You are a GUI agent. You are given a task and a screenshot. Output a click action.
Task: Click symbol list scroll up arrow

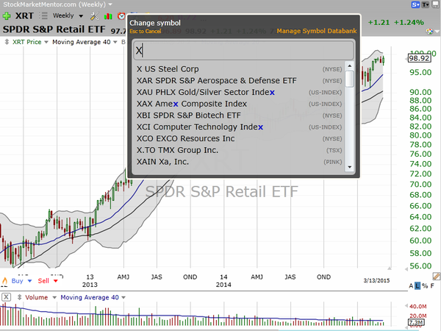(x=350, y=66)
